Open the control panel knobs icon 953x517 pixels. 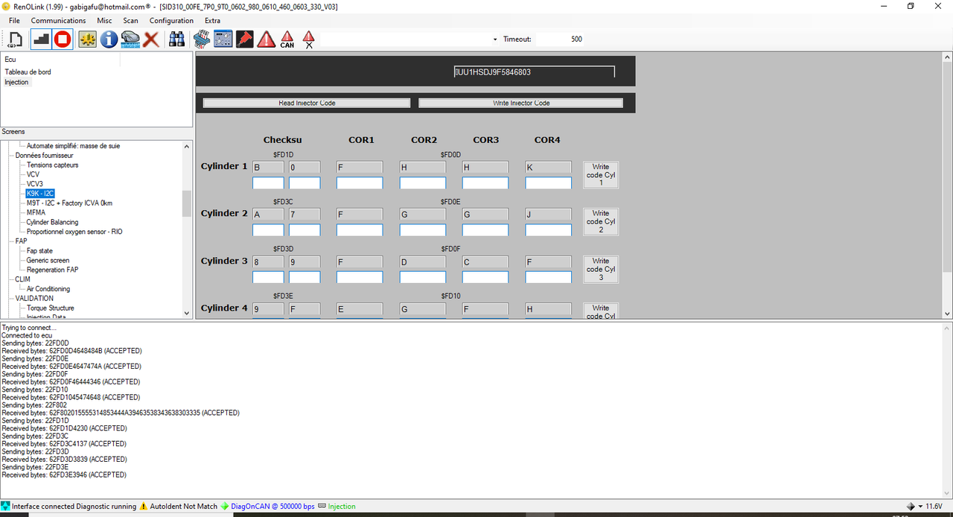coord(223,39)
